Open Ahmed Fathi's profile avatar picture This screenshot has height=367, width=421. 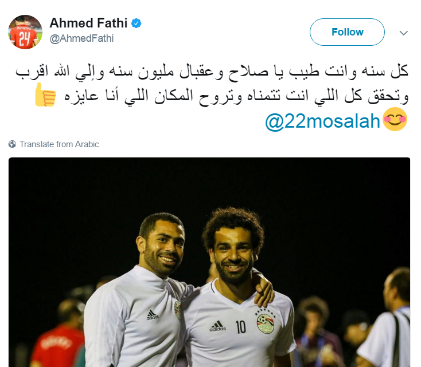pos(25,32)
